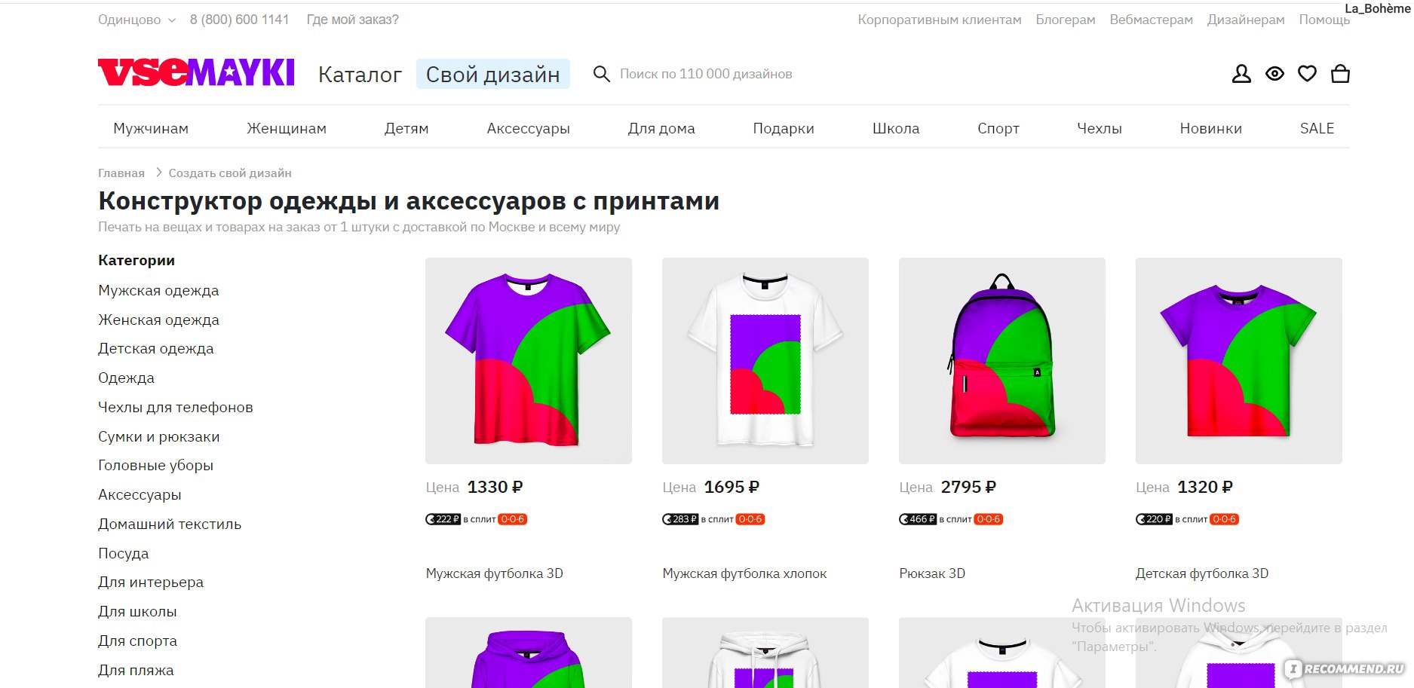
Task: Select Для спорта category
Action: point(138,641)
